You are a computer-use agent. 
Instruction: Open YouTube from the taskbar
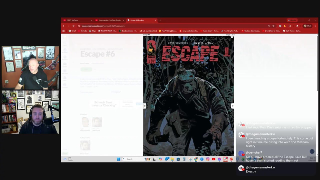click(x=214, y=159)
